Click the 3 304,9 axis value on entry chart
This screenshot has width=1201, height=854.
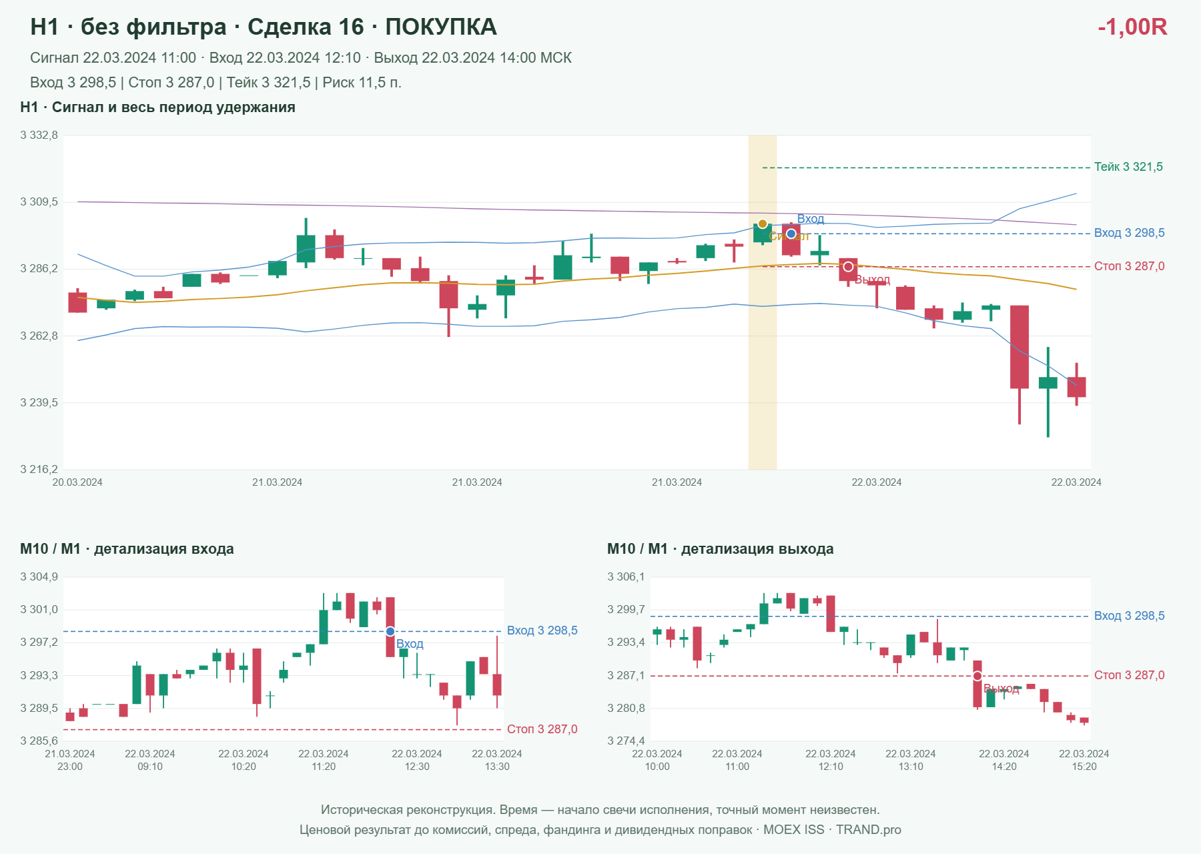(x=39, y=577)
